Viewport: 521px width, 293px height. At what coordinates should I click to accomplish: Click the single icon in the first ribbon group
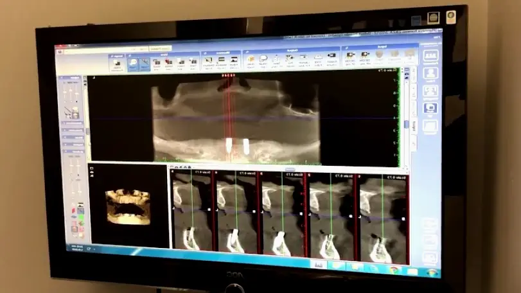coord(117,65)
